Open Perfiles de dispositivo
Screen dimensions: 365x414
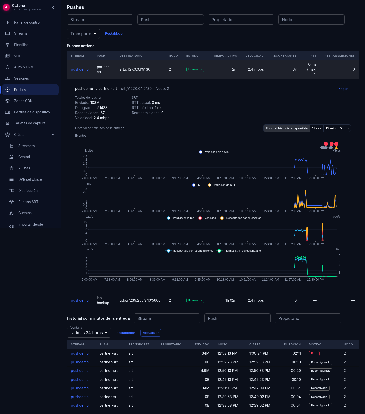(30, 112)
